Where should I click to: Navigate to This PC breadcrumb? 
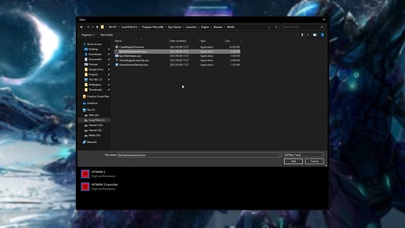tap(113, 27)
